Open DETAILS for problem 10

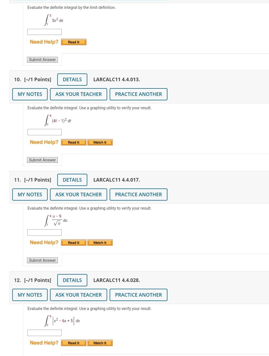(72, 79)
